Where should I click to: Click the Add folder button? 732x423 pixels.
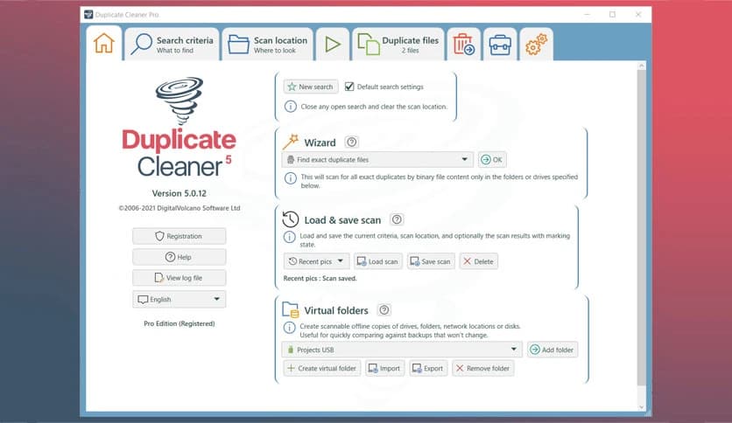point(553,350)
